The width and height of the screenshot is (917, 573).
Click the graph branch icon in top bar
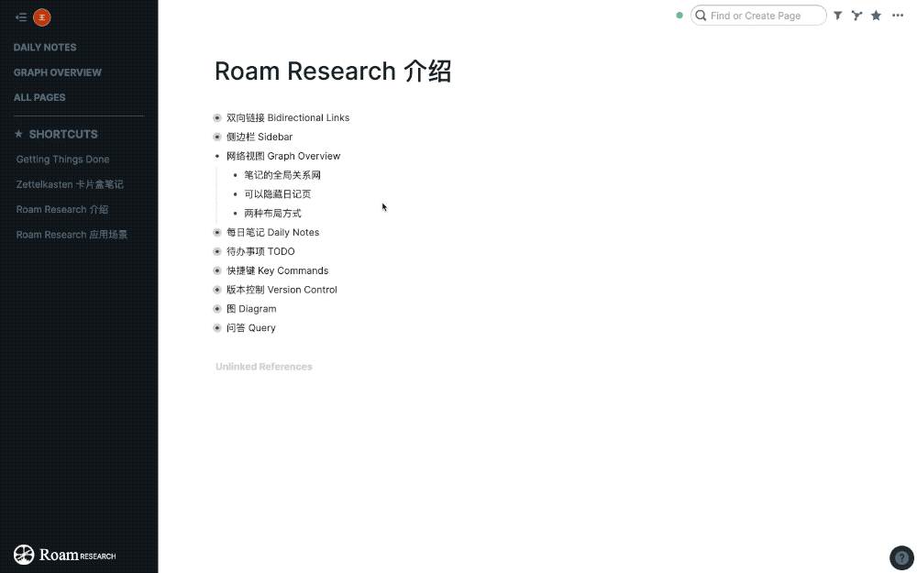coord(856,16)
